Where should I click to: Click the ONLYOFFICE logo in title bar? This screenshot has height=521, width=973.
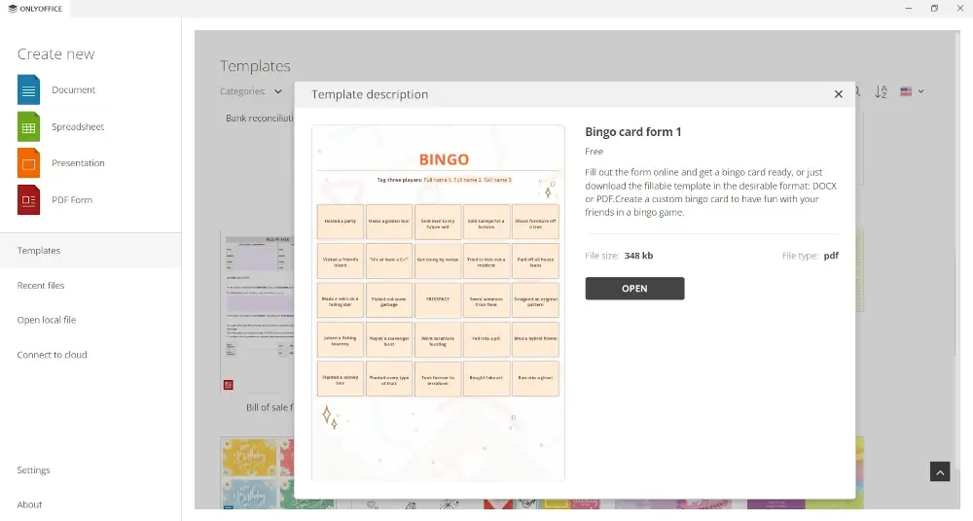(x=34, y=8)
